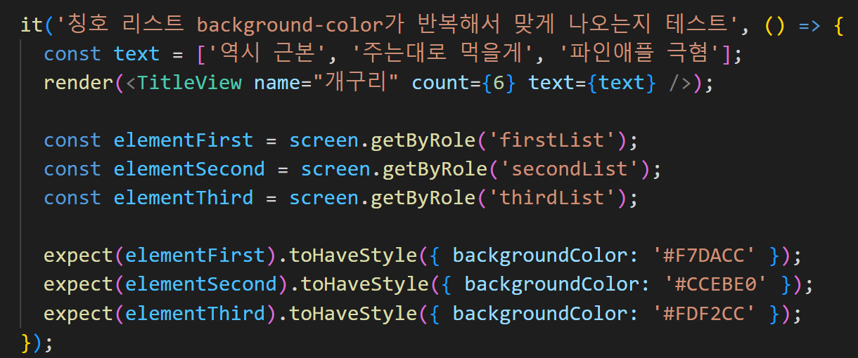Image resolution: width=858 pixels, height=358 pixels.
Task: Click the 'thirdList' role string
Action: (551, 198)
